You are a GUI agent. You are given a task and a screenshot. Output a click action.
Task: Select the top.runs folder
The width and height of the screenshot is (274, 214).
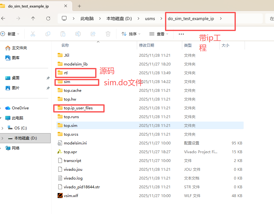point(150,117)
